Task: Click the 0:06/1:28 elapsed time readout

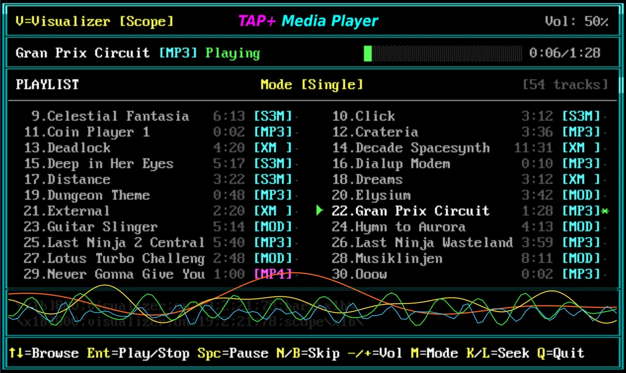Action: coord(564,53)
